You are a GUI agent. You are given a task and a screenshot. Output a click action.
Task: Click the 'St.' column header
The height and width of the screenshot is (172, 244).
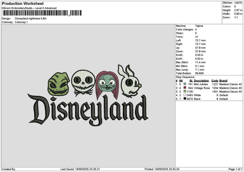191,81
